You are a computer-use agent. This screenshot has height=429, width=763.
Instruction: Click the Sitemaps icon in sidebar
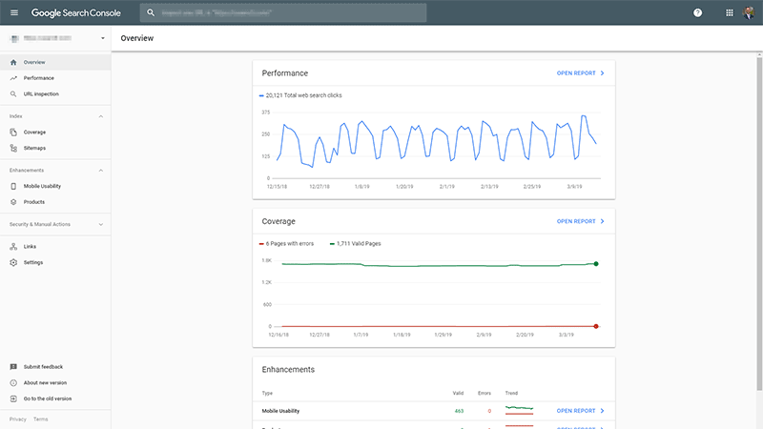tap(13, 148)
